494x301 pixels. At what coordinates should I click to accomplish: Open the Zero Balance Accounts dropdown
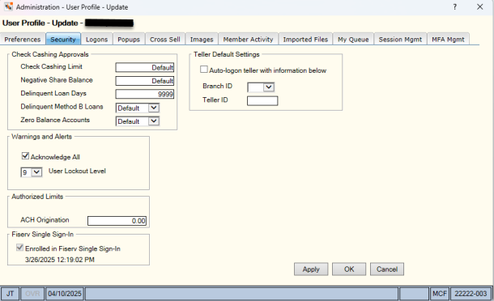coord(153,121)
